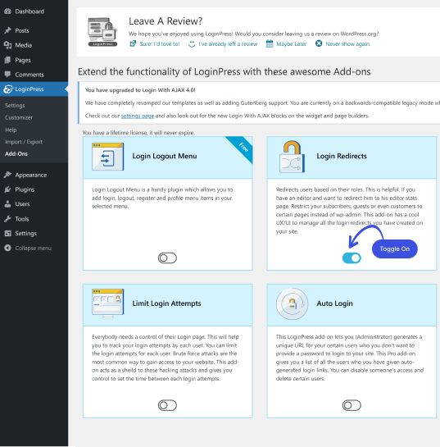Image resolution: width=440 pixels, height=447 pixels.
Task: Click the Tools wrench icon
Action: (x=7, y=219)
